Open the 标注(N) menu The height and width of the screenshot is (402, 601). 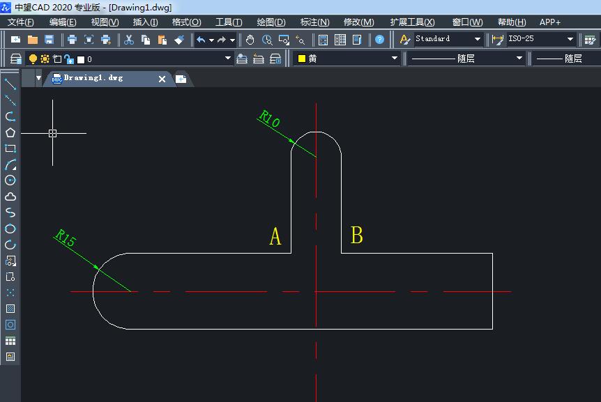314,22
